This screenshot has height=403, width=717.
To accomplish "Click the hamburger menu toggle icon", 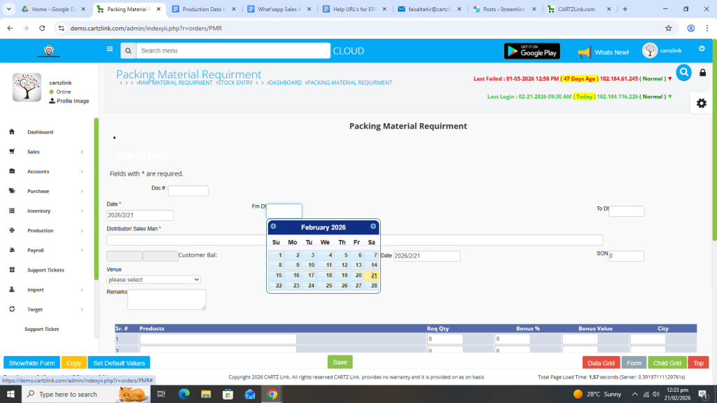I will point(109,50).
